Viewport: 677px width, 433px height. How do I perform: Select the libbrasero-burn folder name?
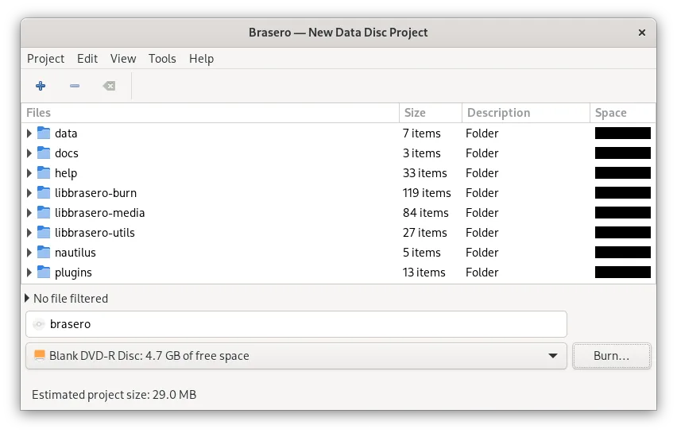point(95,193)
